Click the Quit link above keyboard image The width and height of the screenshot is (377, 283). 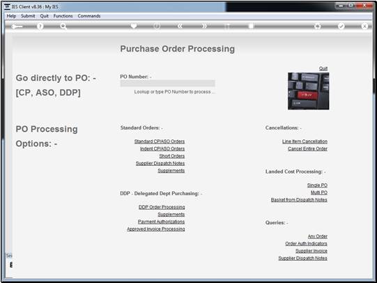click(323, 68)
